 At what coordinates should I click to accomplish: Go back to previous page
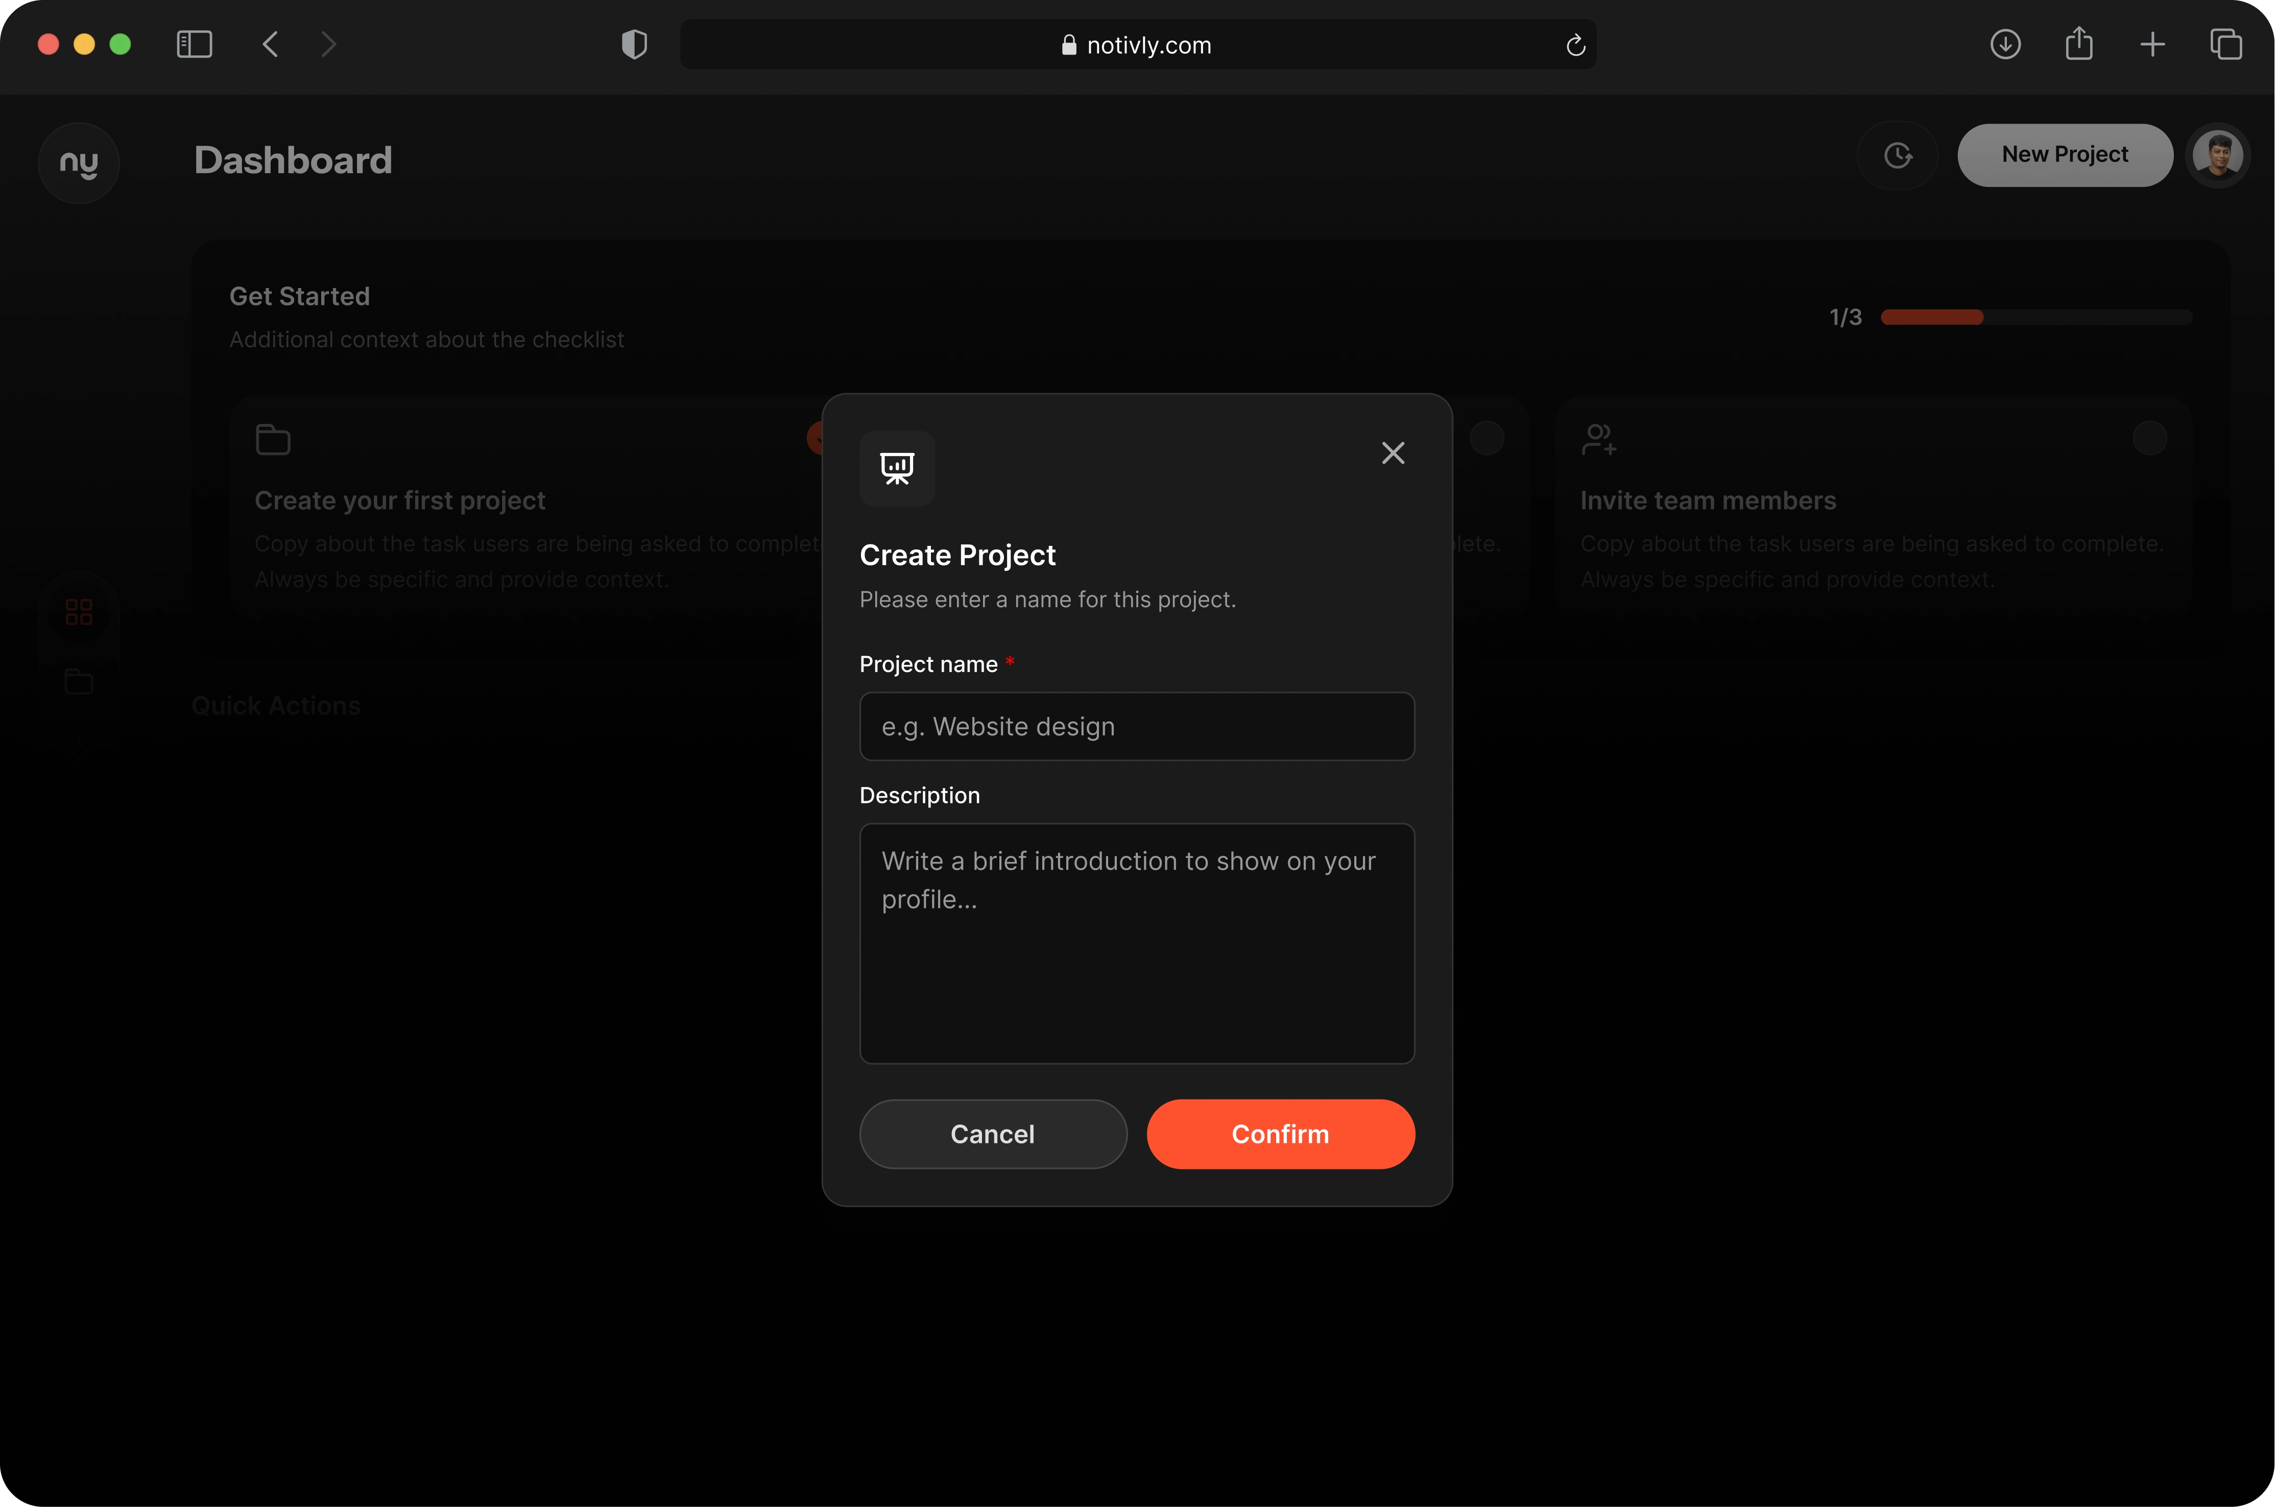pyautogui.click(x=270, y=44)
